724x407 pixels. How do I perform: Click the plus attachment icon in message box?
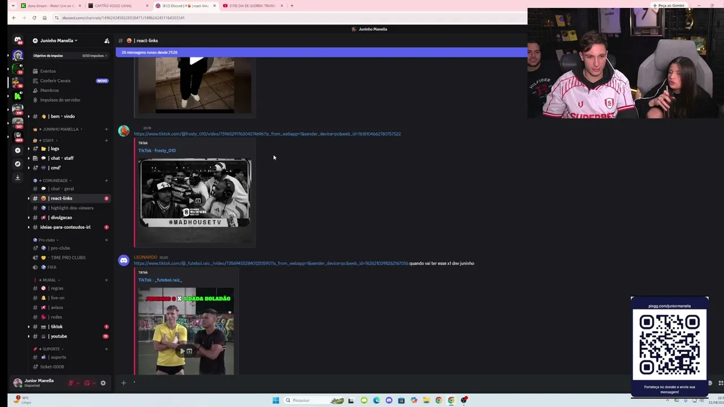[x=123, y=383]
